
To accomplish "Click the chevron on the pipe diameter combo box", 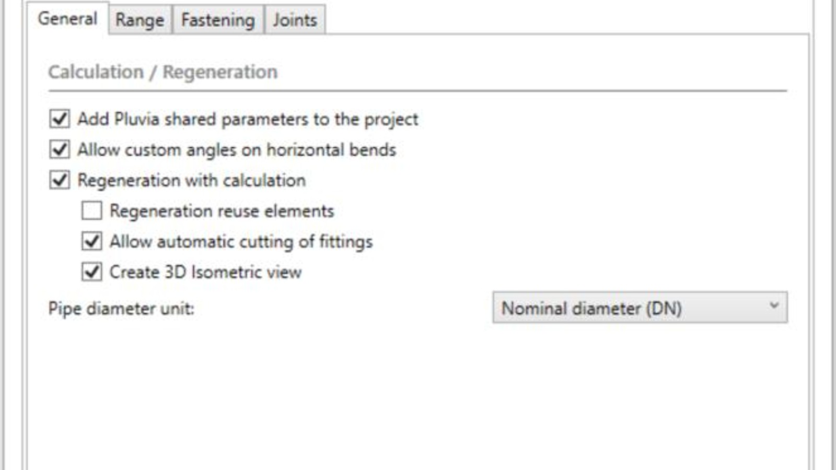I will [x=773, y=308].
